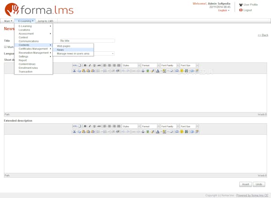Toggle Underline in Short description toolbar
The height and width of the screenshot is (198, 271).
coord(94,65)
